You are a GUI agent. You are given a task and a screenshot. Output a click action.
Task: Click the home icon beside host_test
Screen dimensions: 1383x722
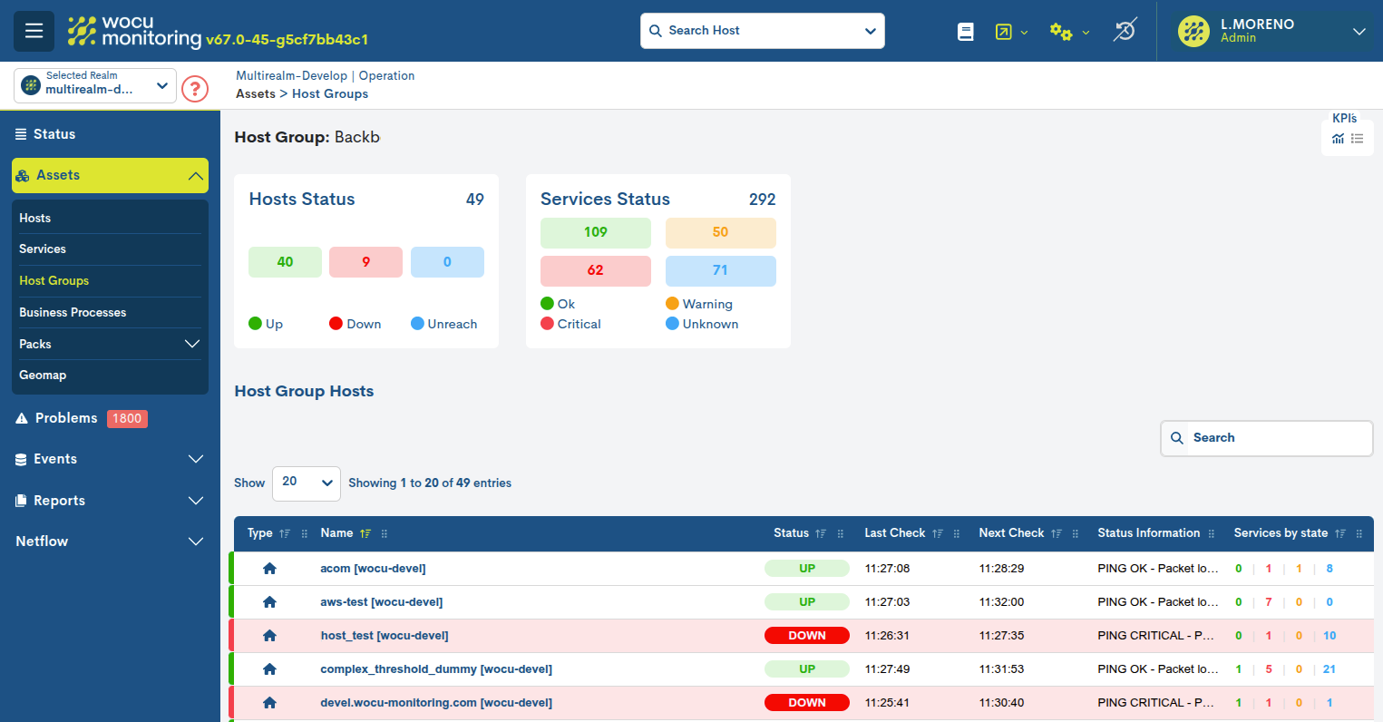pos(269,635)
